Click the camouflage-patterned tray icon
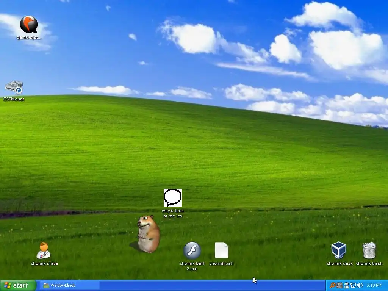The image size is (388, 291). [x=339, y=285]
